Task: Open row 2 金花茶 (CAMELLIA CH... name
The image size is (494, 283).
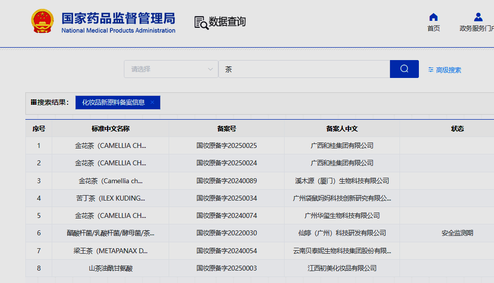Action: 110,163
